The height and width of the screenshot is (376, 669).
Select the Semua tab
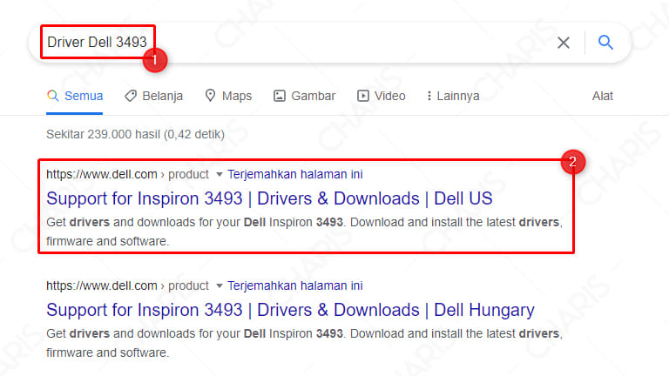[x=75, y=96]
